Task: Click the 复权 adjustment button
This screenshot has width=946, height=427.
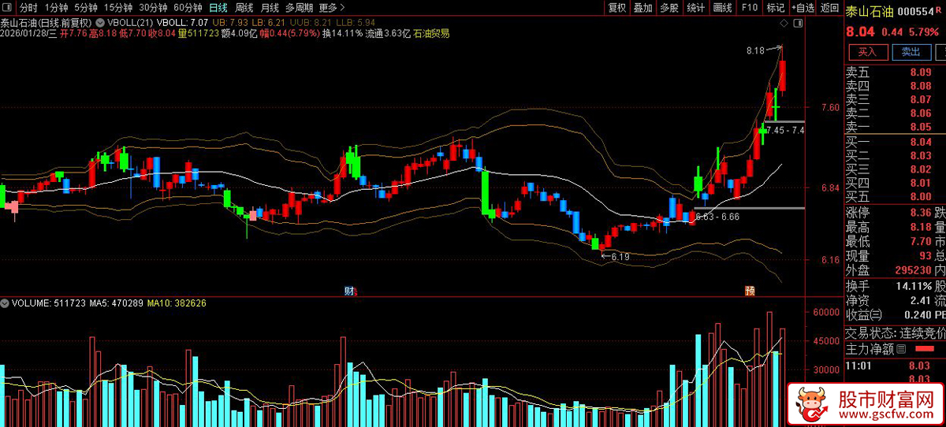Action: (617, 8)
